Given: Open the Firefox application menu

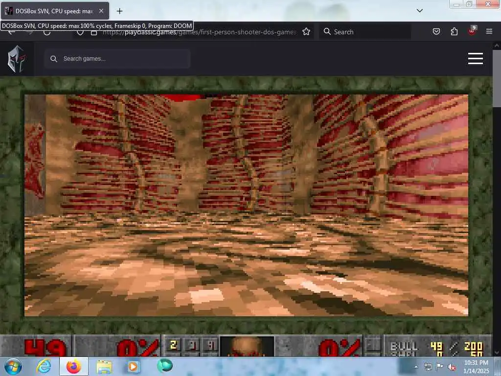Looking at the screenshot, I should (489, 31).
